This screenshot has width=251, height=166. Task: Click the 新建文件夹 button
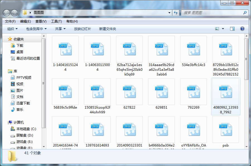tap(108, 29)
